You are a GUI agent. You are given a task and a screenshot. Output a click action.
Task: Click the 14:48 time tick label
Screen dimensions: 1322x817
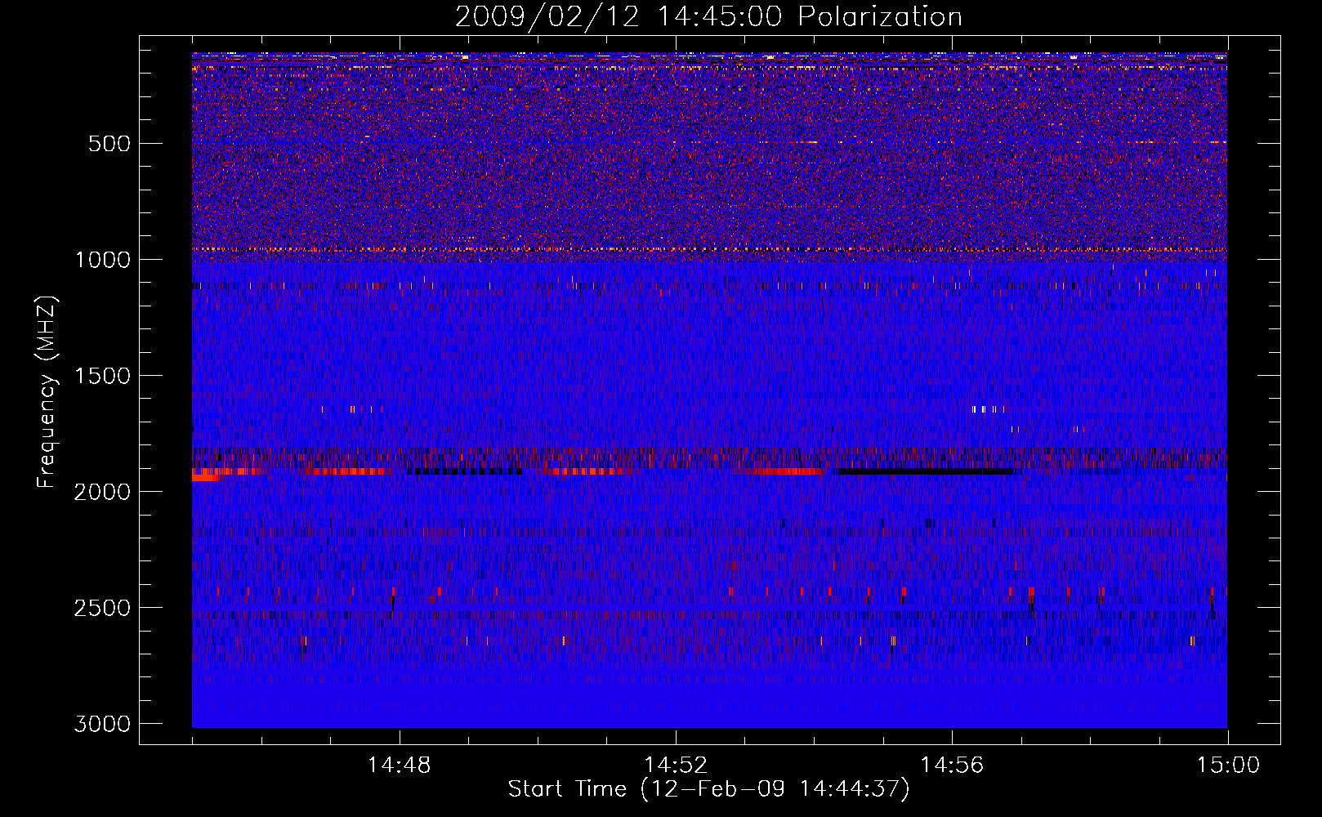click(x=400, y=766)
